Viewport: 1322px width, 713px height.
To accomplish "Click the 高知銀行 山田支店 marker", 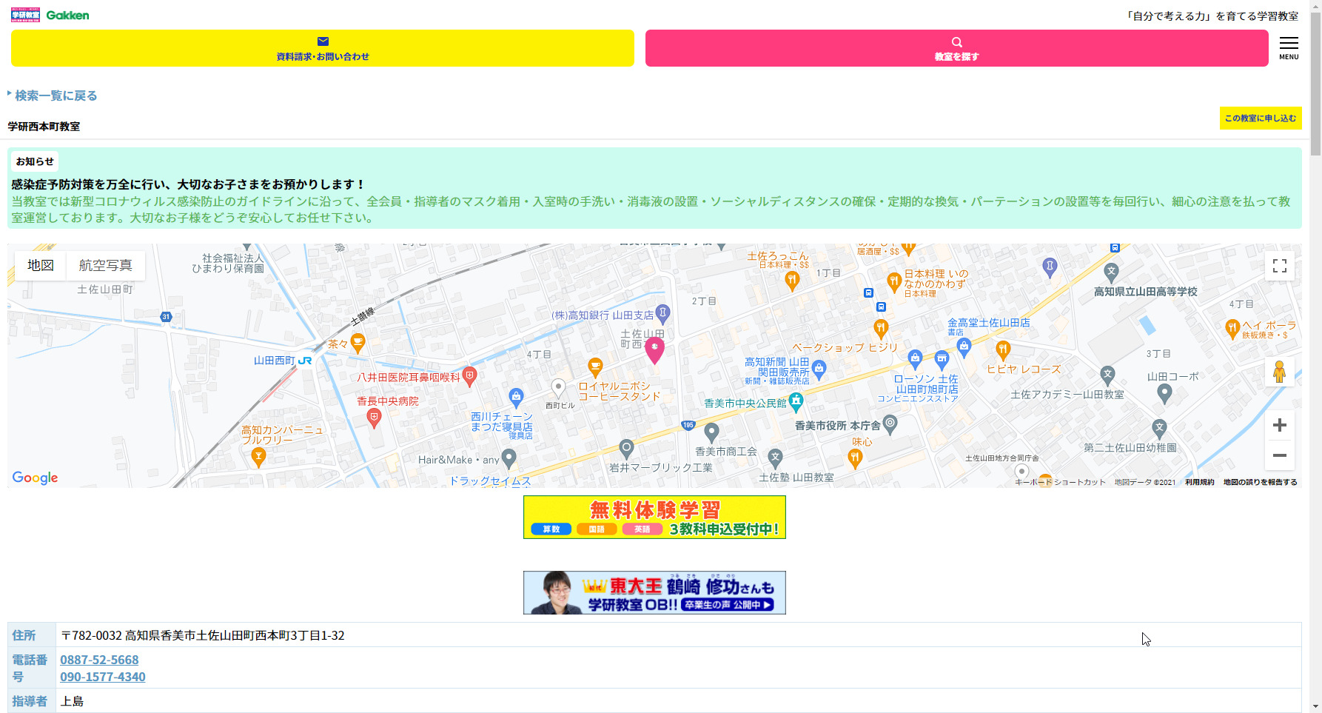I will 663,313.
